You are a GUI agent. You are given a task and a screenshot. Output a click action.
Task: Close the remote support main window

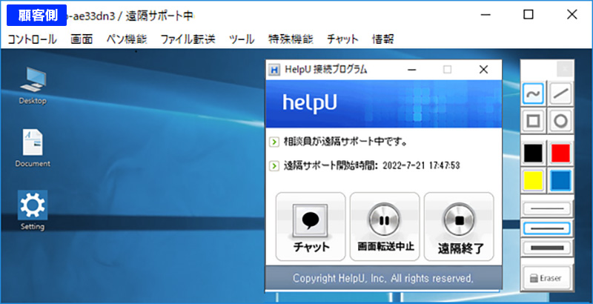coord(572,15)
